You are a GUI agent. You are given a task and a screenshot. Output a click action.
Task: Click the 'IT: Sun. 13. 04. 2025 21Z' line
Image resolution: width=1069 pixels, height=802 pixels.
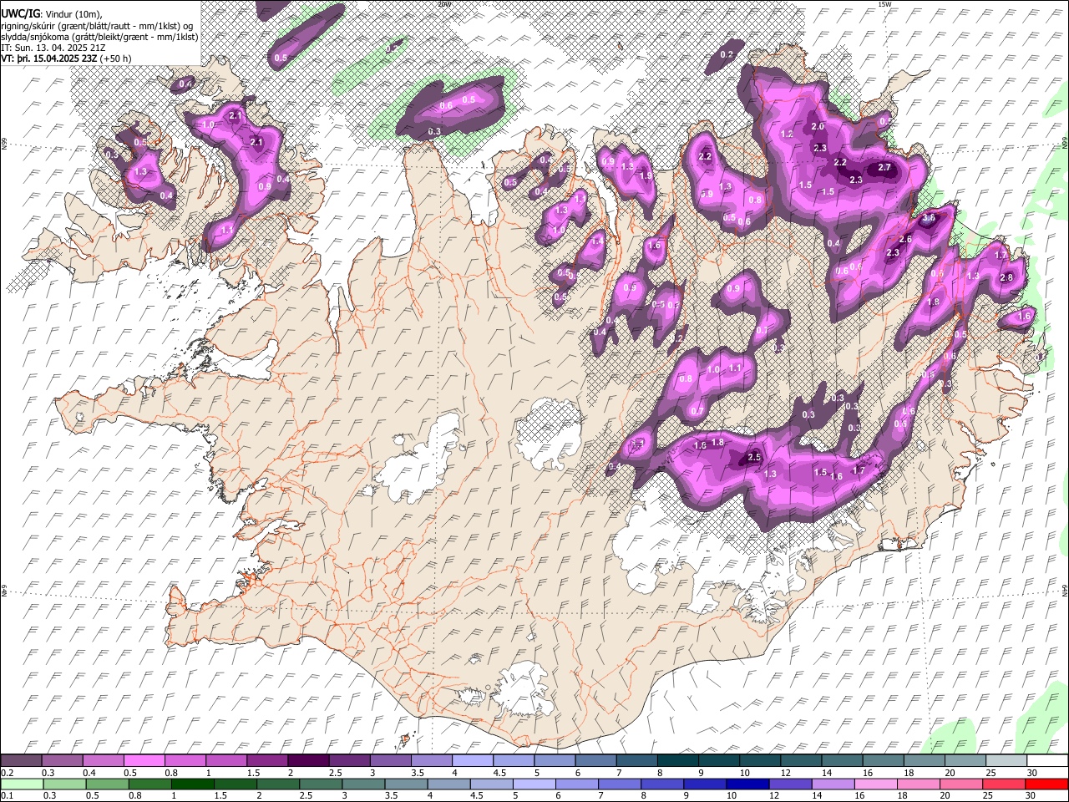53,48
